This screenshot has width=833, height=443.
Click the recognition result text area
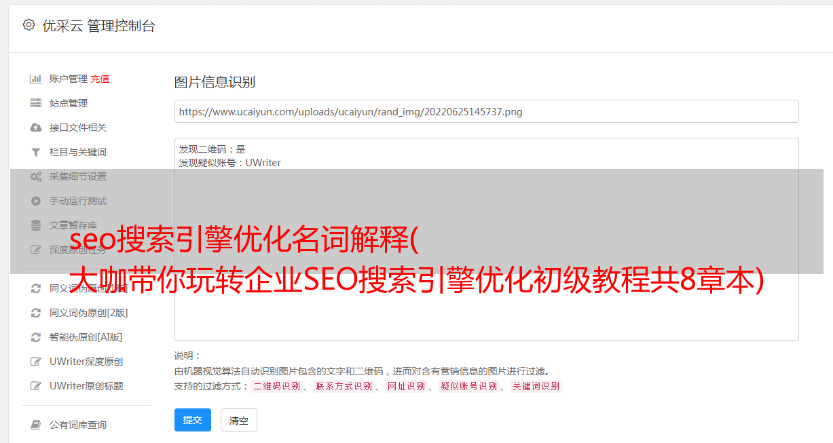[x=486, y=239]
